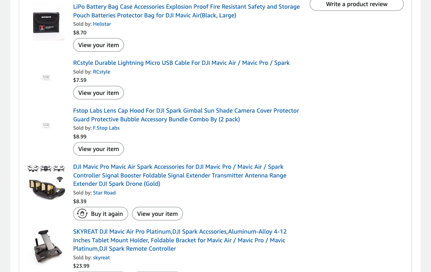
Task: Visit the skyreat seller page
Action: coord(101,258)
